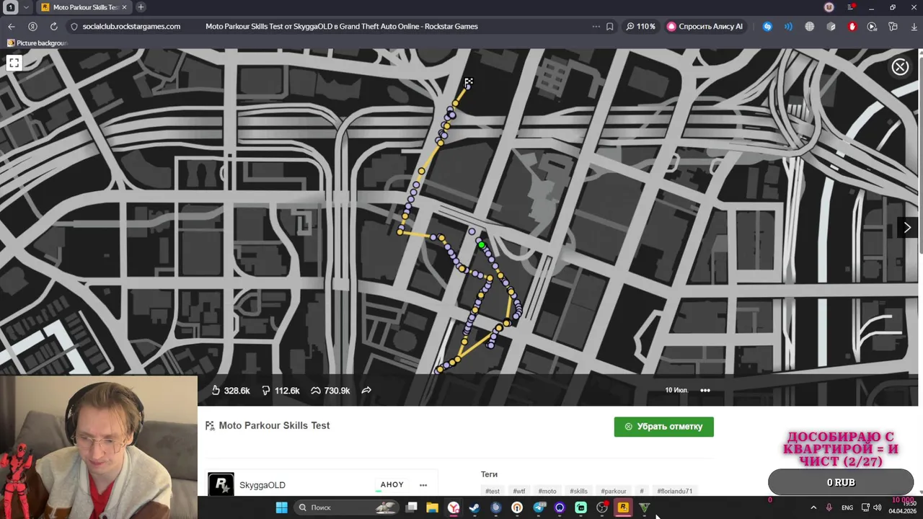Share the job using arrow icon
Screen dimensions: 923x519
coord(366,390)
